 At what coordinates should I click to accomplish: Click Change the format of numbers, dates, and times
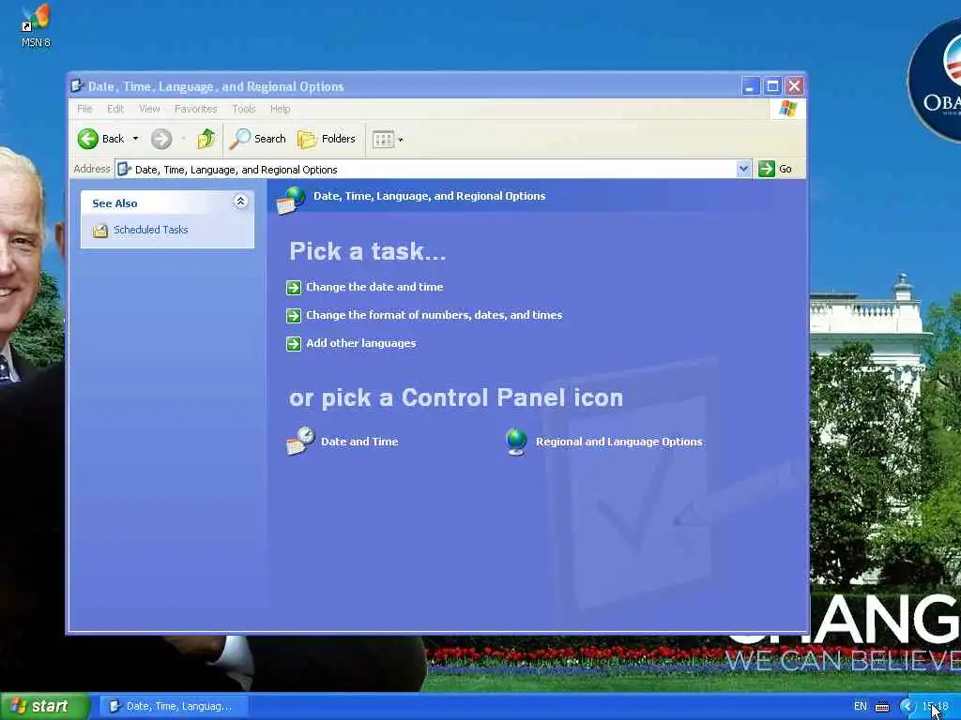tap(434, 315)
